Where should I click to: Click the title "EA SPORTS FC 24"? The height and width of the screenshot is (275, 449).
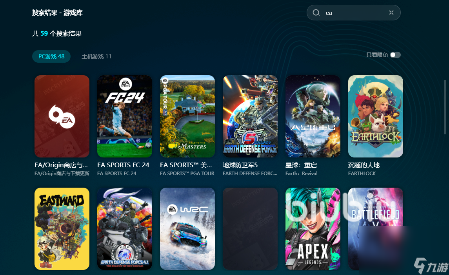[123, 165]
